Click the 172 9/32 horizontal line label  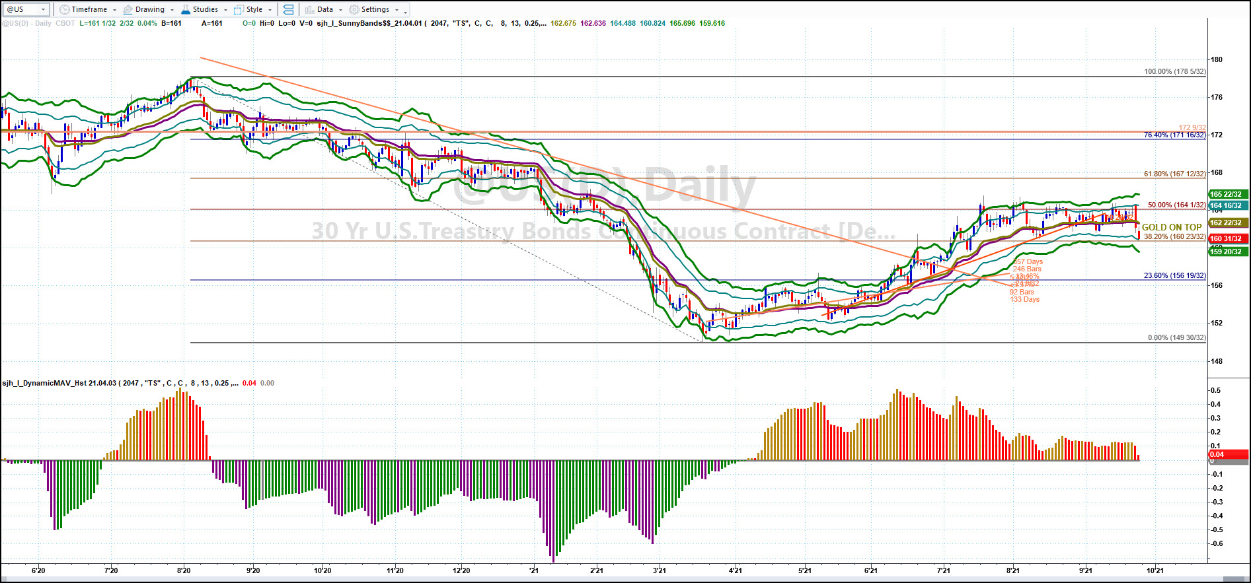1192,127
